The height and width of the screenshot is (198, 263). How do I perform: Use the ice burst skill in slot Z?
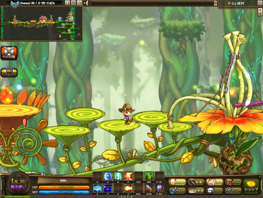coord(98,188)
